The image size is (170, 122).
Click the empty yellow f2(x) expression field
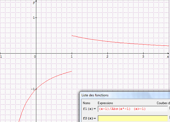coord(133,118)
